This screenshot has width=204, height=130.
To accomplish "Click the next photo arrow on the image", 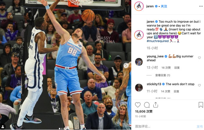I will 126,65.
